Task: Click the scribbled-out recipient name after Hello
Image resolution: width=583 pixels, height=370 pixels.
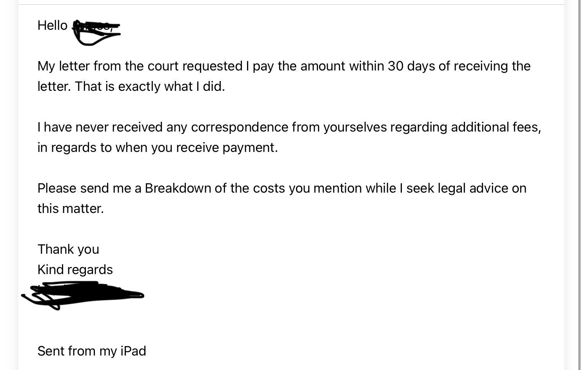Action: pyautogui.click(x=96, y=31)
